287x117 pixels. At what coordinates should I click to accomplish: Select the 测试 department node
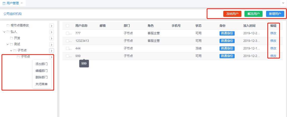pyautogui.click(x=17, y=44)
